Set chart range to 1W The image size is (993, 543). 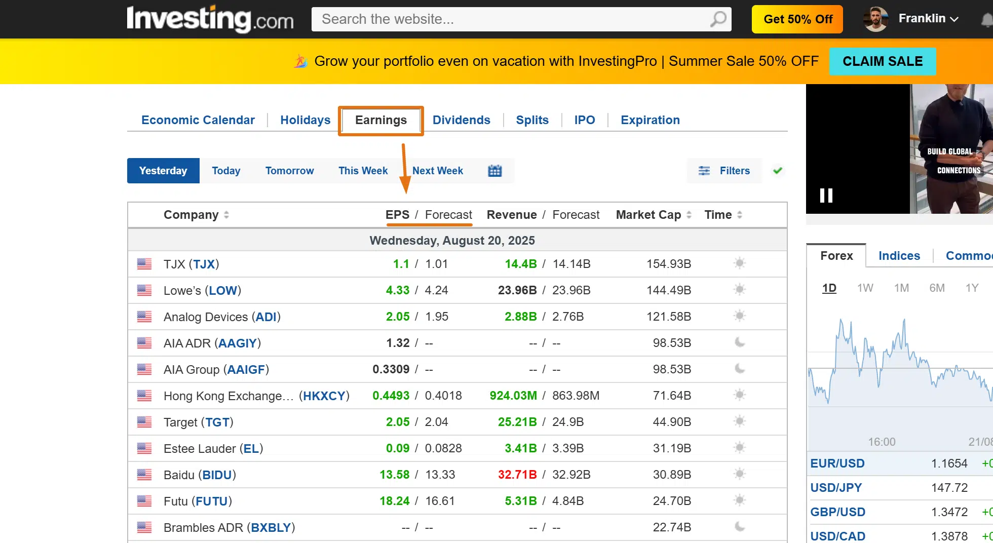(x=865, y=288)
